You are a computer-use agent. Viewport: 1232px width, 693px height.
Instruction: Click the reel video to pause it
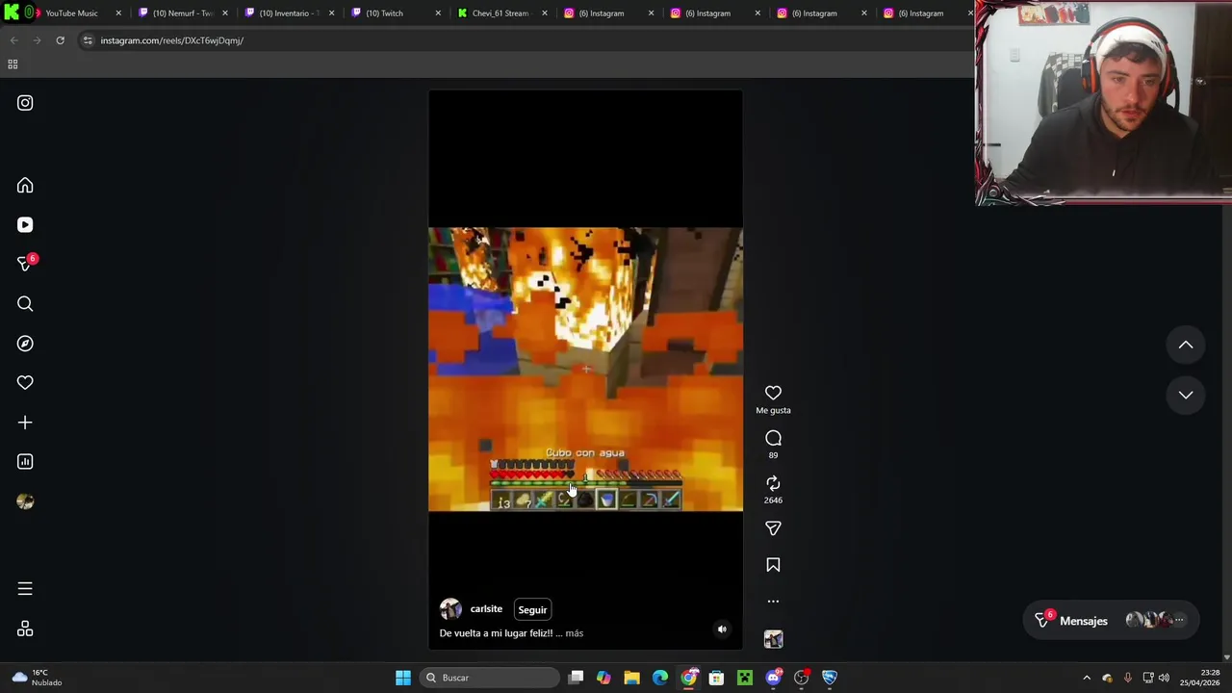coord(585,370)
